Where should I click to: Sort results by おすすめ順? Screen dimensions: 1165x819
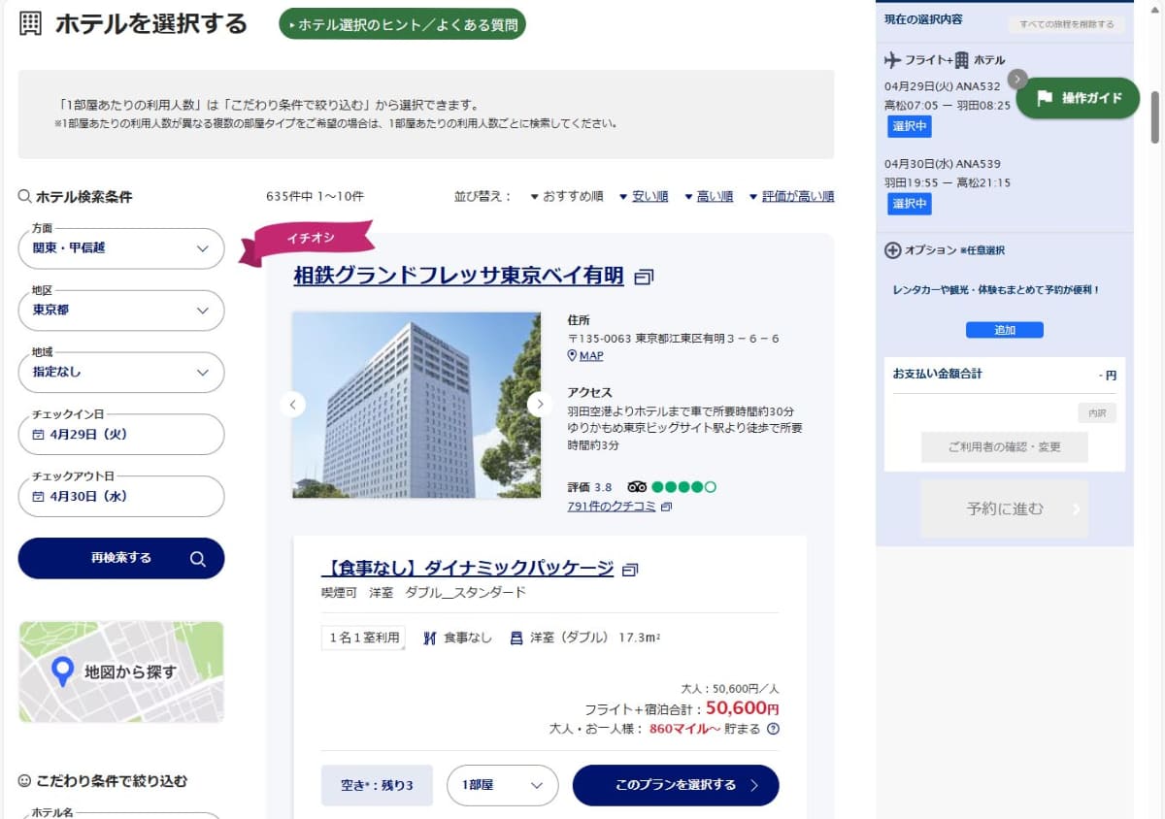tap(567, 196)
